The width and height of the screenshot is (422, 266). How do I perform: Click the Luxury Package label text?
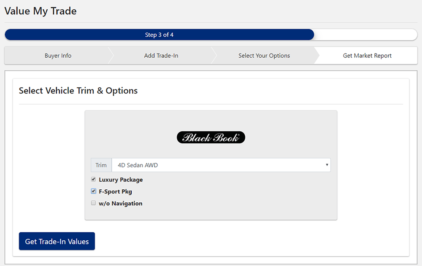(x=122, y=179)
